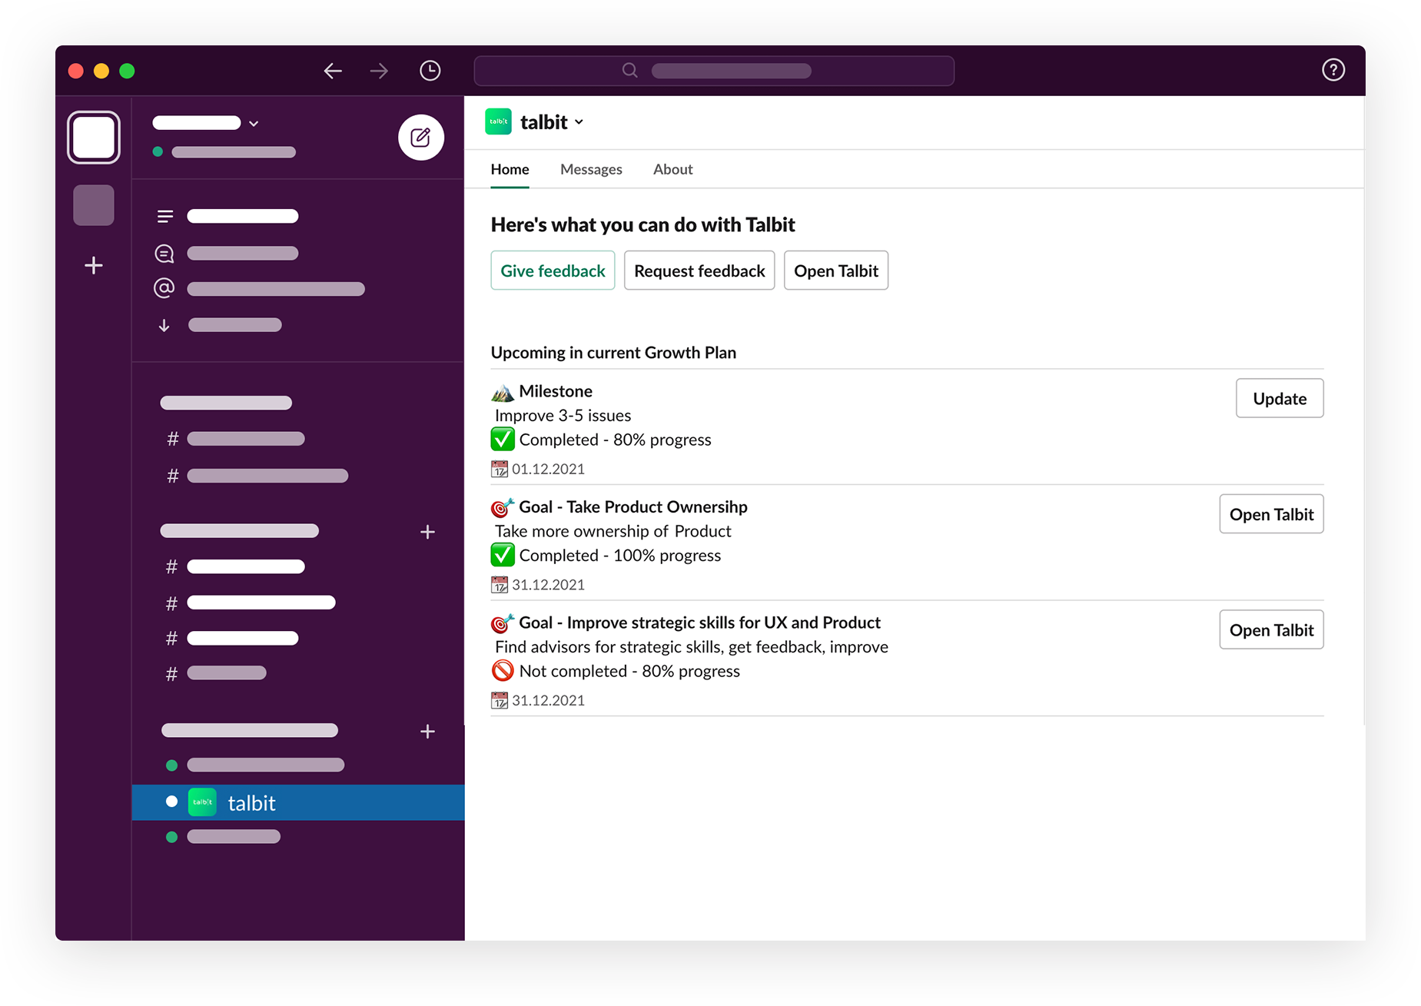Click the magnifier icon in the search bar
The image size is (1421, 1006).
click(x=630, y=71)
